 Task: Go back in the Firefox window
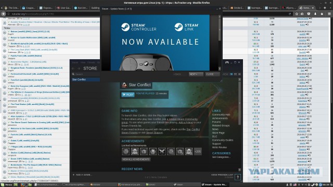tap(4, 14)
